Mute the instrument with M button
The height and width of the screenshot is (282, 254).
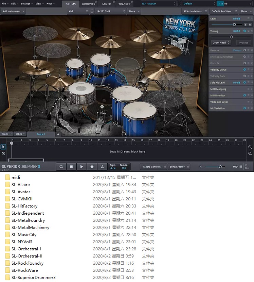[250, 24]
